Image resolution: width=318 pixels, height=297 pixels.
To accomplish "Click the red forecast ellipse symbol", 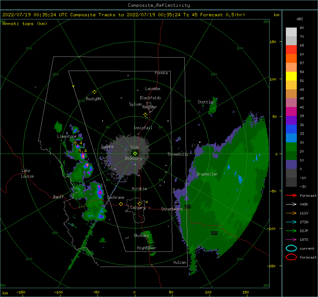I will [291, 257].
